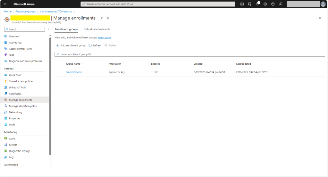328x177 pixels.
Task: Open portal settings gear icon
Action: (265, 4)
